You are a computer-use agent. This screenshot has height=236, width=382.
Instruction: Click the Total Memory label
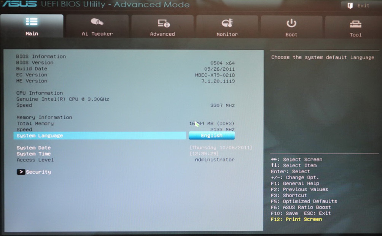point(35,124)
